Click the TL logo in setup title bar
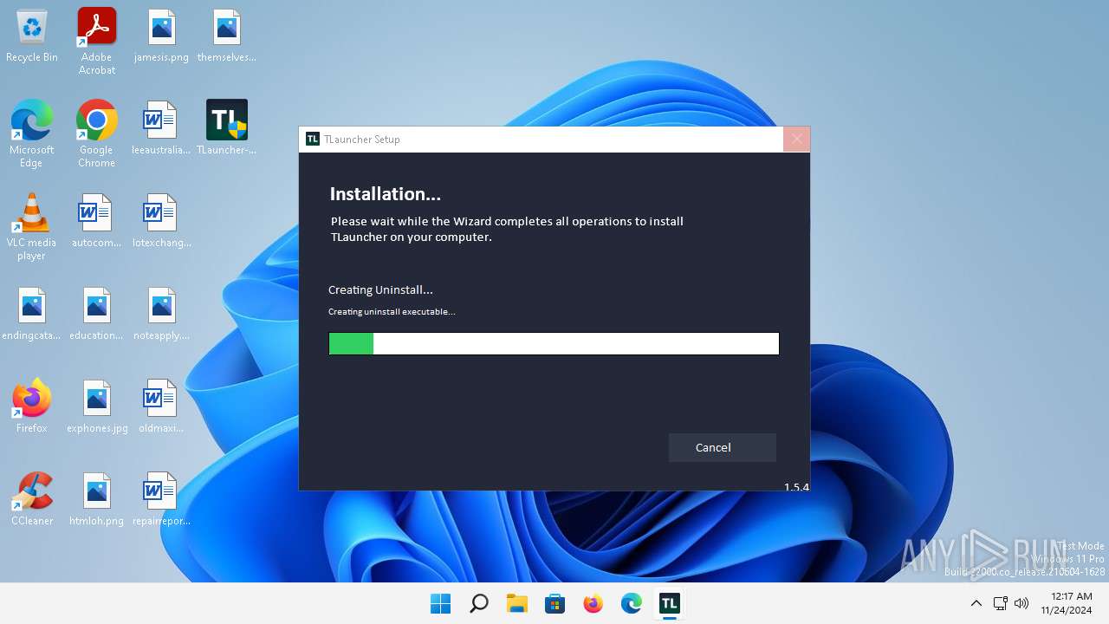Viewport: 1109px width, 624px height. pos(313,139)
